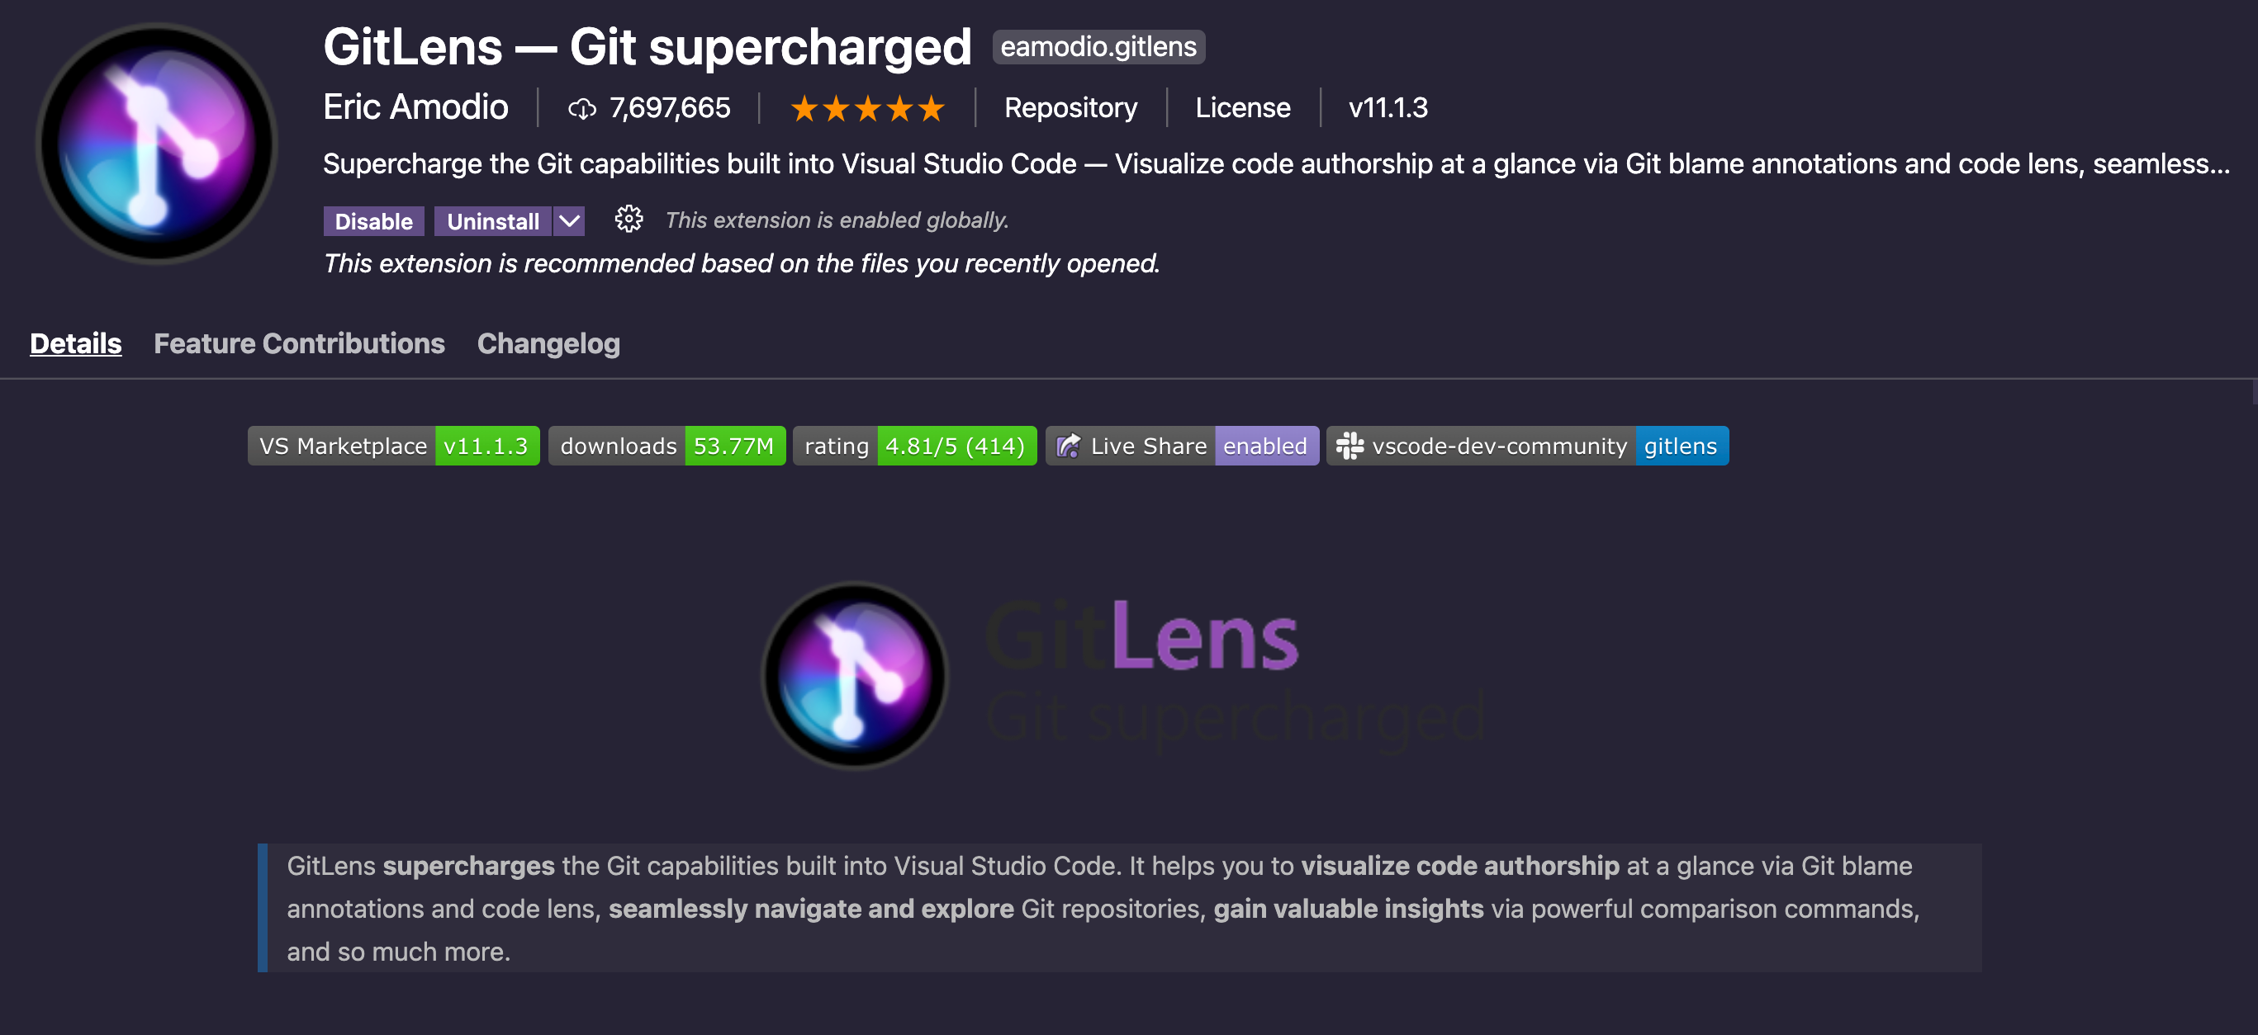Click the GitLens banner logo image
2258x1035 pixels.
(x=1124, y=675)
